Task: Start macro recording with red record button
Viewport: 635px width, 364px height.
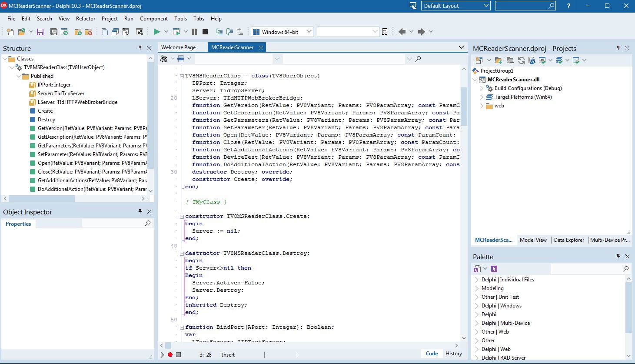Action: click(170, 355)
